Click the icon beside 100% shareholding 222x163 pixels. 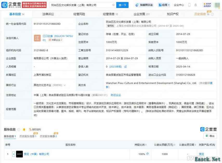tap(147, 154)
